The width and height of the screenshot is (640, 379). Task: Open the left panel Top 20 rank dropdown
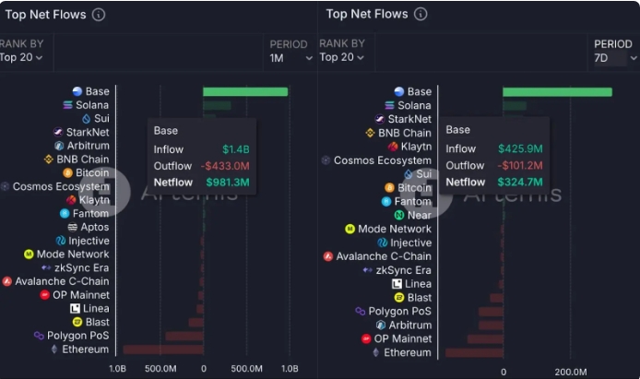(x=21, y=57)
